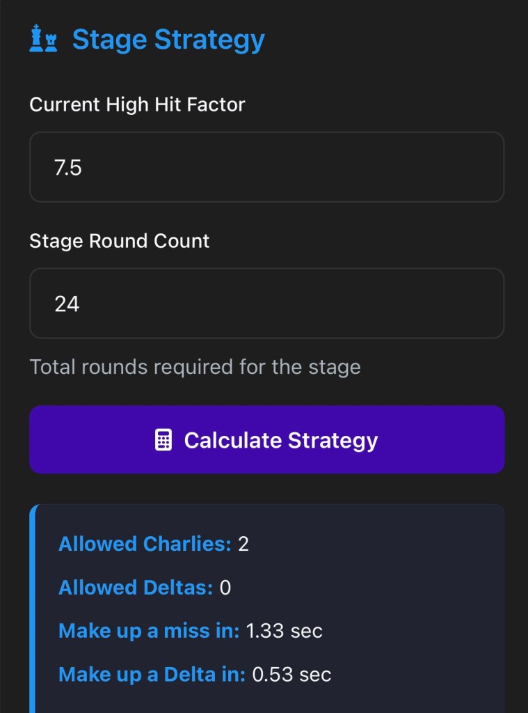The width and height of the screenshot is (528, 713).
Task: Click the chess king piece in header icon
Action: [x=36, y=38]
